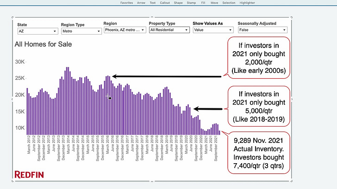Click the March 2014 axis label
Screen dimensions: 337x189
68,144
